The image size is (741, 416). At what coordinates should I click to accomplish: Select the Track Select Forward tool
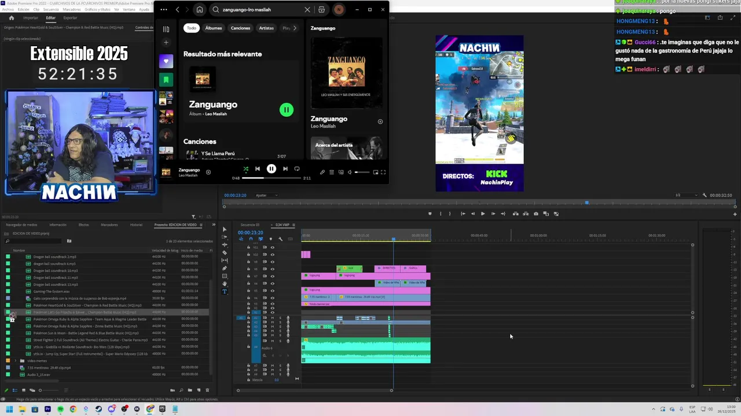pos(225,237)
